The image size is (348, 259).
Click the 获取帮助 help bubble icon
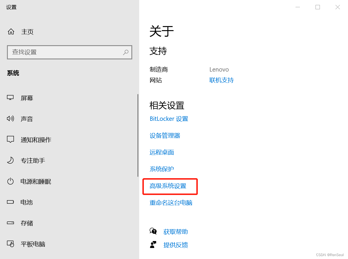tap(153, 231)
